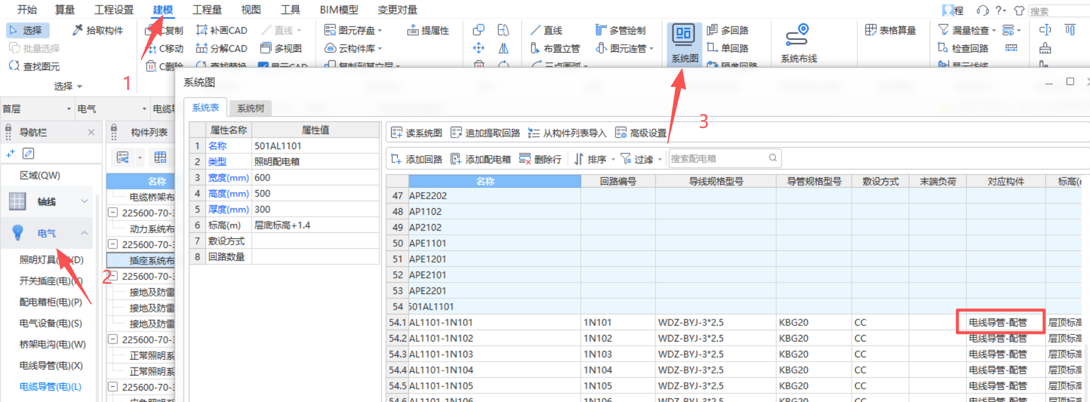Click the top-right 搜索 search field
1090x402 pixels.
[x=1058, y=11]
